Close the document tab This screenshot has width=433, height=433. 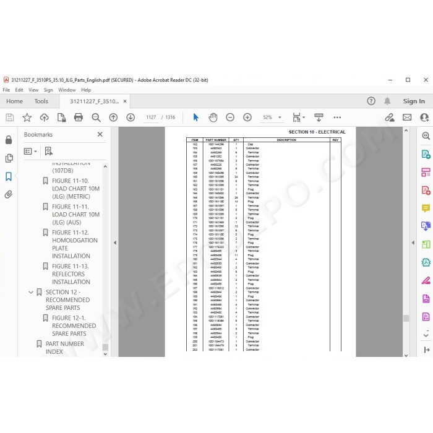(x=125, y=101)
